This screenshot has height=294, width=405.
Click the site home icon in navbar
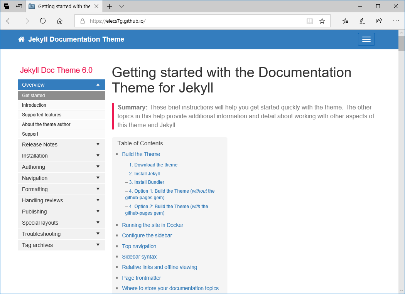[x=22, y=39]
